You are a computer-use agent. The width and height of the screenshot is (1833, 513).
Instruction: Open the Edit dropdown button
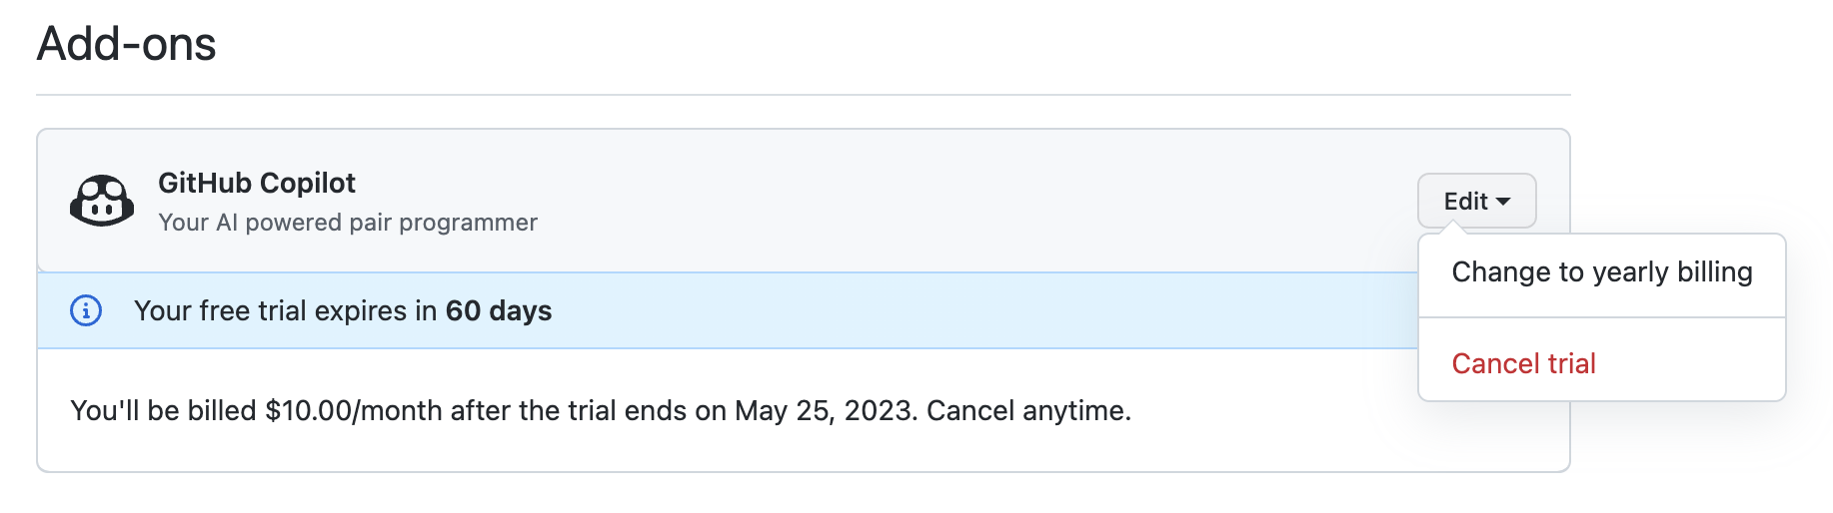tap(1476, 201)
